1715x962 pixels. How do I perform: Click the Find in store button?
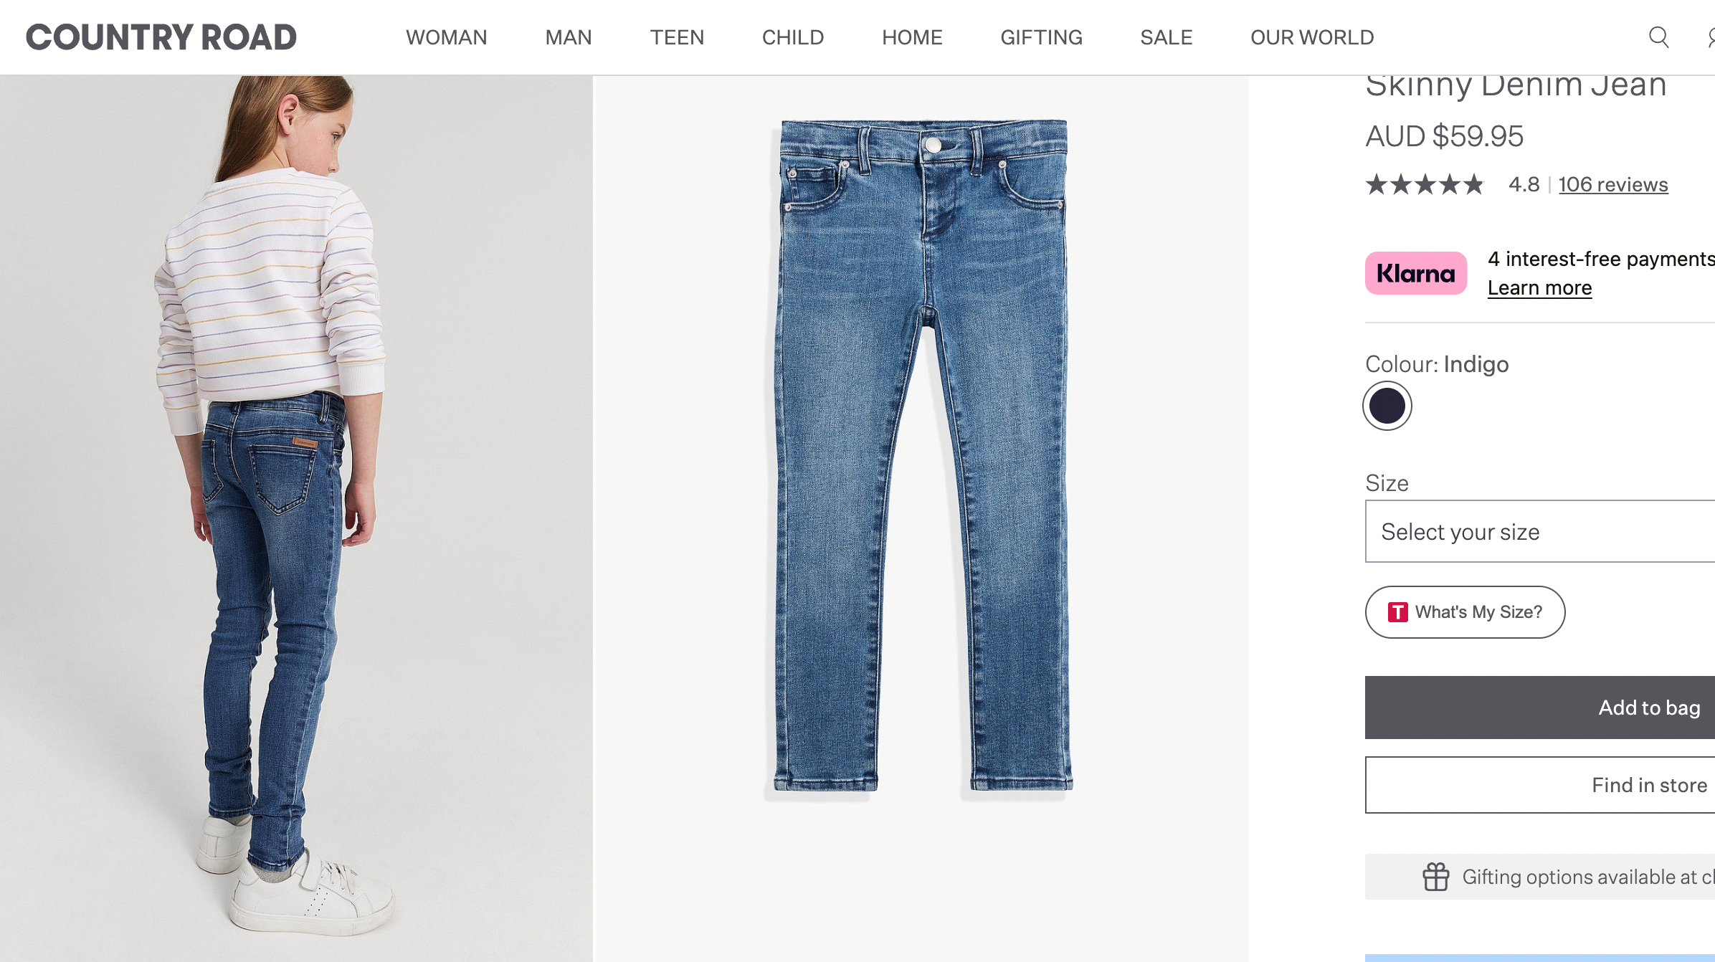click(x=1540, y=785)
